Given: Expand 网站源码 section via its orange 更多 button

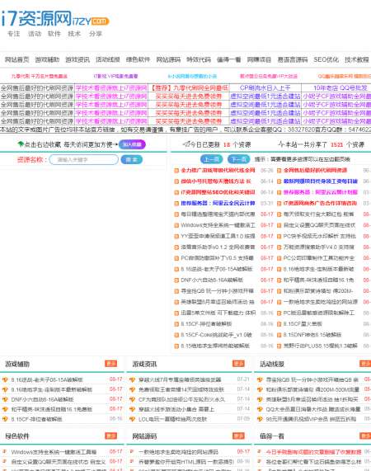Looking at the screenshot, I should pos(238,436).
